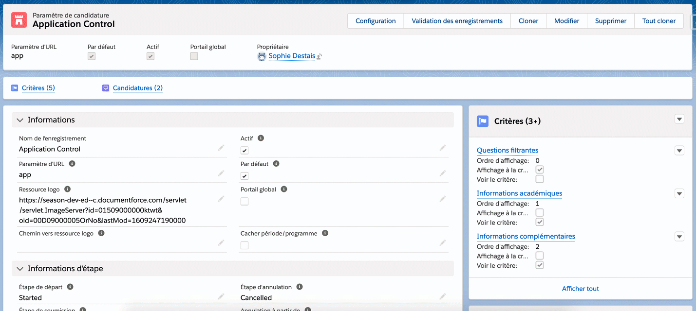Open actions dropdown for Questions filtrantes
The image size is (696, 311).
tap(679, 151)
